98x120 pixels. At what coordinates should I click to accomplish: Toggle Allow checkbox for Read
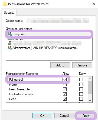pos(65,99)
